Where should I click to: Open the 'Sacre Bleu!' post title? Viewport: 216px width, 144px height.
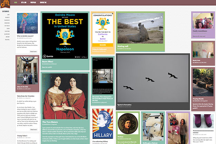pyautogui.click(x=48, y=61)
